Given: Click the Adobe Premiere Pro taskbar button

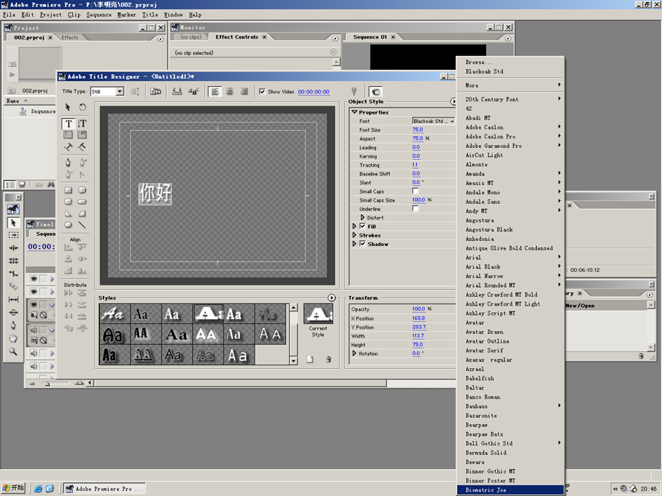Looking at the screenshot, I should click(104, 489).
